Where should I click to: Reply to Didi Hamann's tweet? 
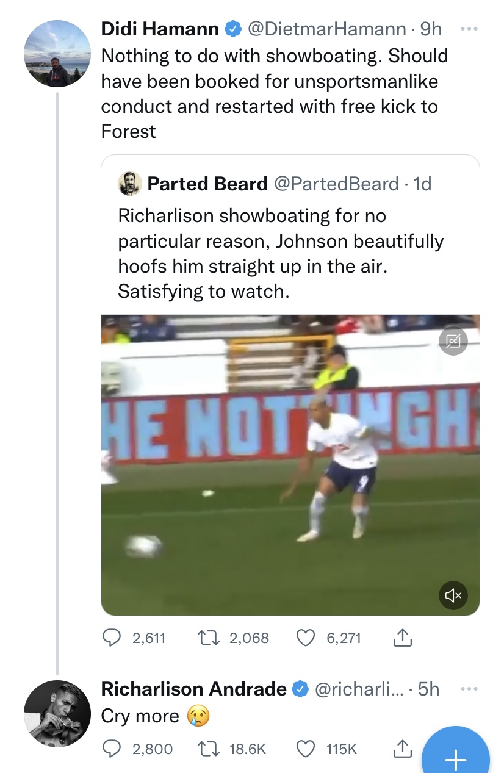(x=110, y=638)
